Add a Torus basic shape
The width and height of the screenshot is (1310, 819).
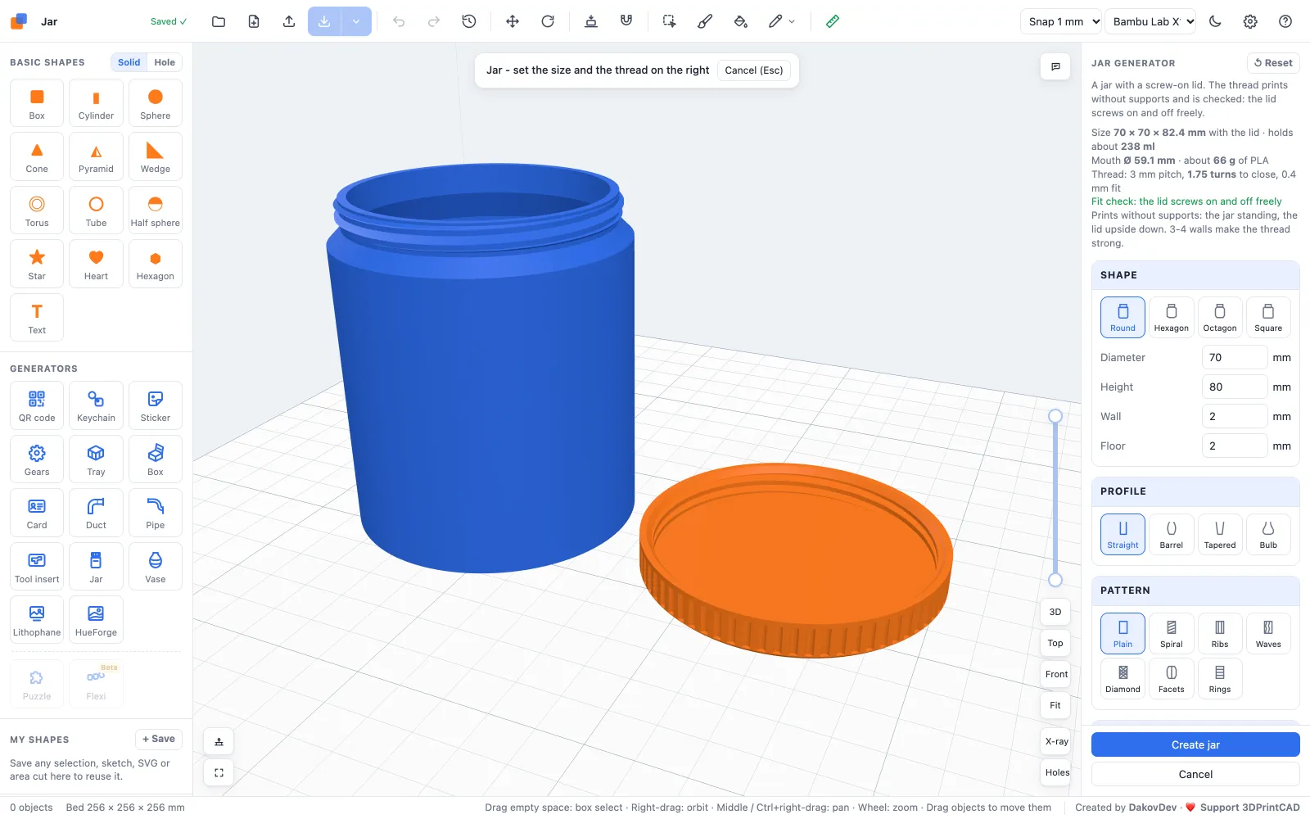click(x=37, y=210)
